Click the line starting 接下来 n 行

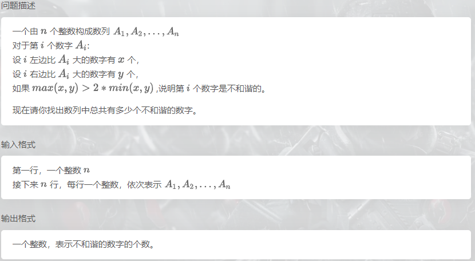point(121,184)
